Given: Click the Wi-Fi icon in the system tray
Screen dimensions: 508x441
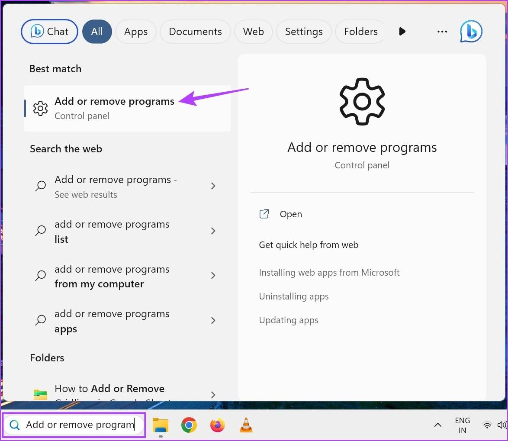Looking at the screenshot, I should [x=487, y=425].
